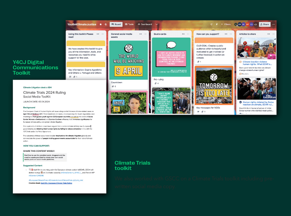The width and height of the screenshot is (291, 216).
Task: Click 'LAUNCH DATE: 03.04.2024' text
Action: [36, 102]
